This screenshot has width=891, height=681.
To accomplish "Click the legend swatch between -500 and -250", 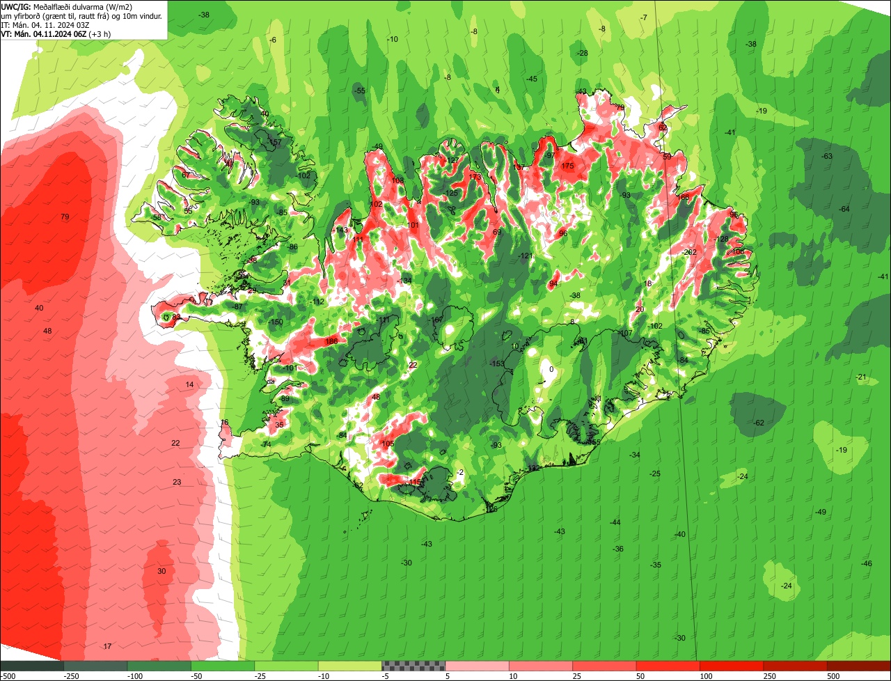I will 32,666.
